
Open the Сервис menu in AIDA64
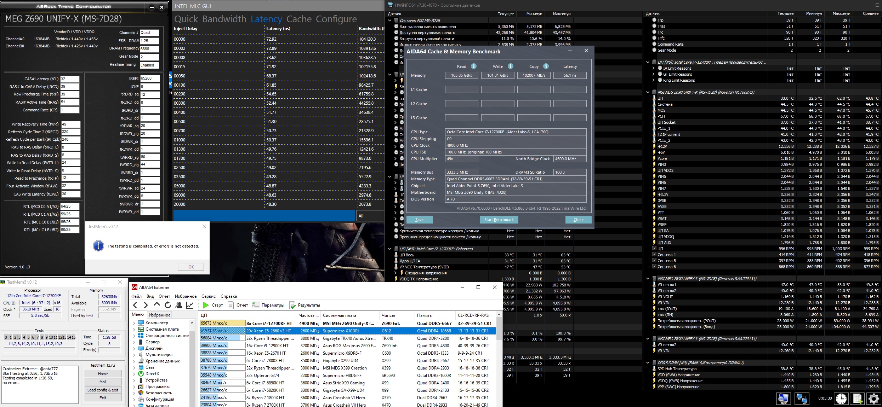coord(208,296)
